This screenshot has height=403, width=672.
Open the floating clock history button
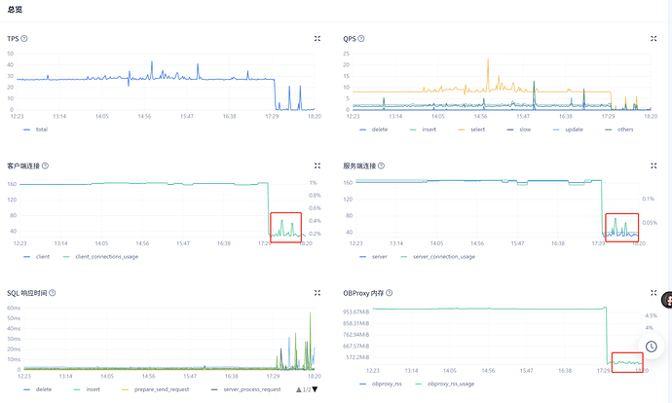[x=652, y=347]
